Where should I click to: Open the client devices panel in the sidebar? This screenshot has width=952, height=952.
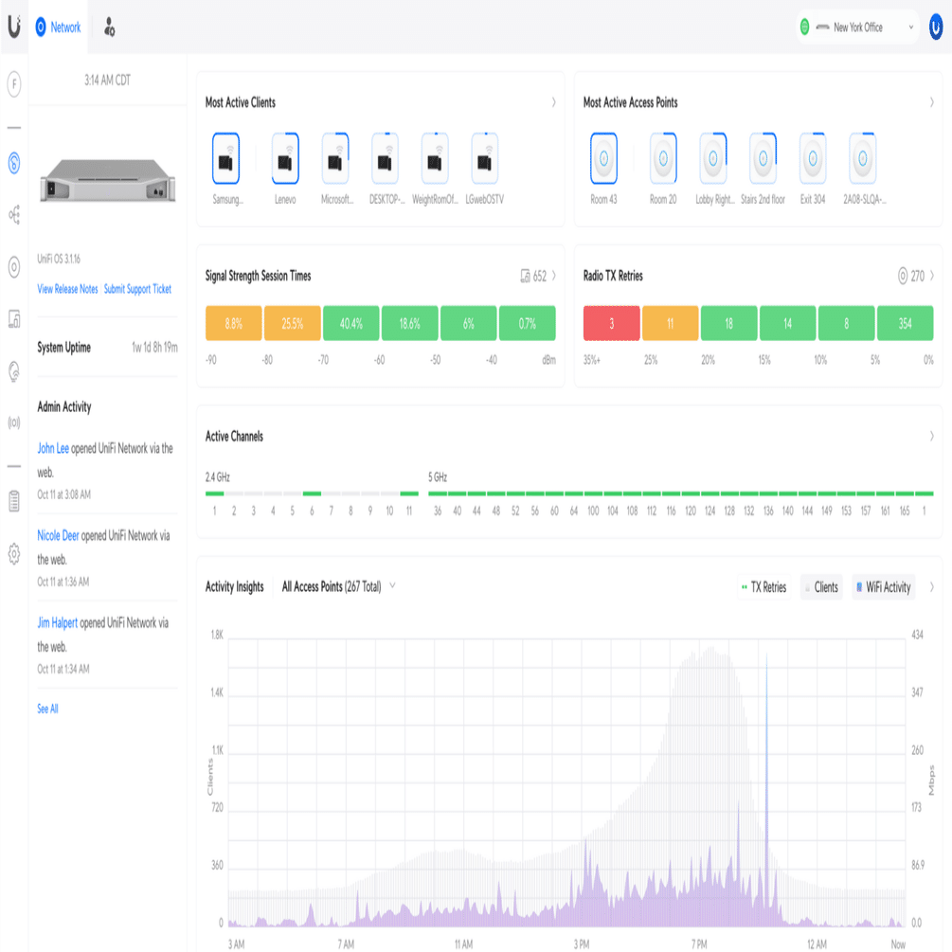13,320
